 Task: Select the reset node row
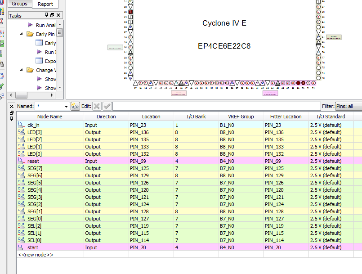(x=189, y=161)
